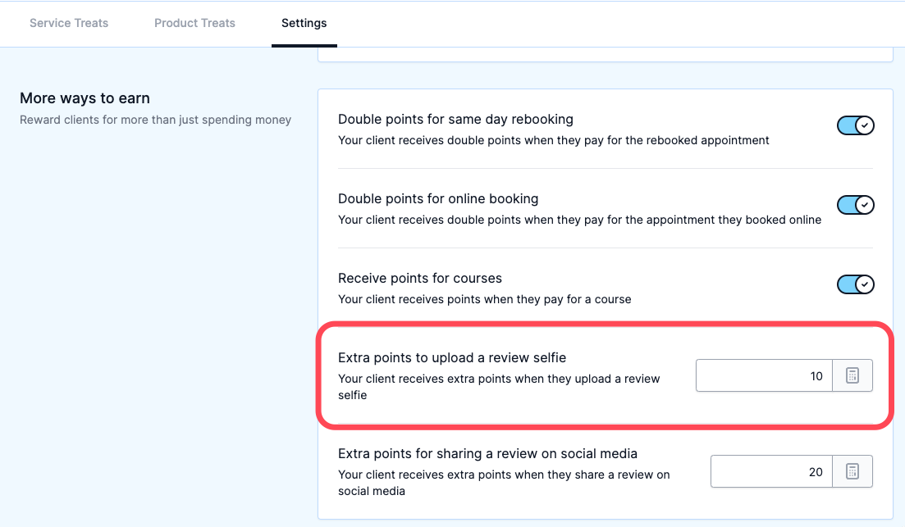Click the Reward clients subtitle text
The image size is (905, 527).
pyautogui.click(x=155, y=120)
